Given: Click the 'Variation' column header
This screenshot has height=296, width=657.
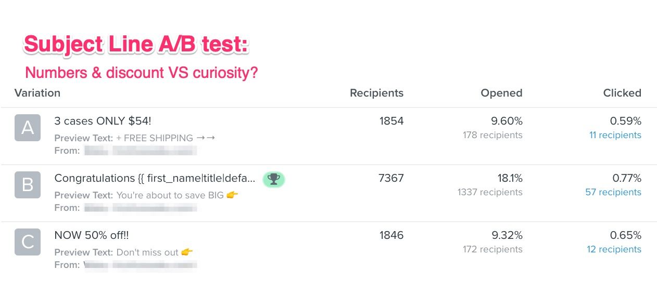Looking at the screenshot, I should [x=37, y=93].
